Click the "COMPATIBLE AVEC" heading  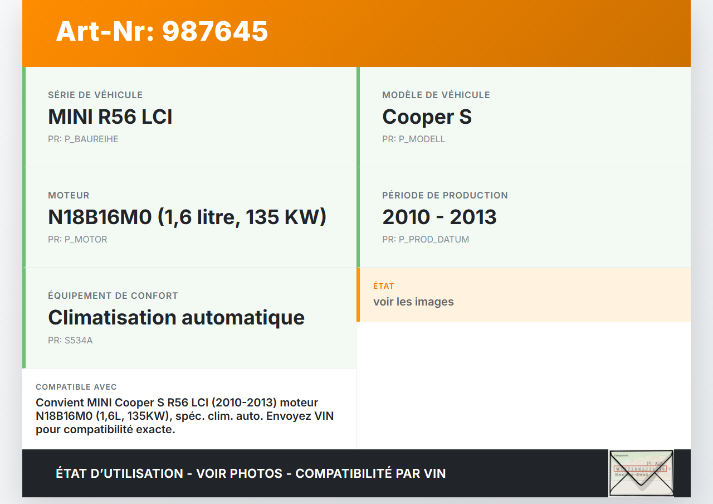pyautogui.click(x=76, y=387)
